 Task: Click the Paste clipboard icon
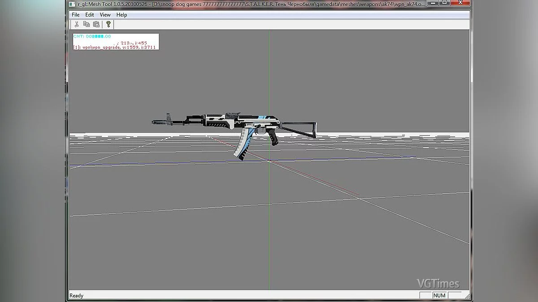click(96, 24)
